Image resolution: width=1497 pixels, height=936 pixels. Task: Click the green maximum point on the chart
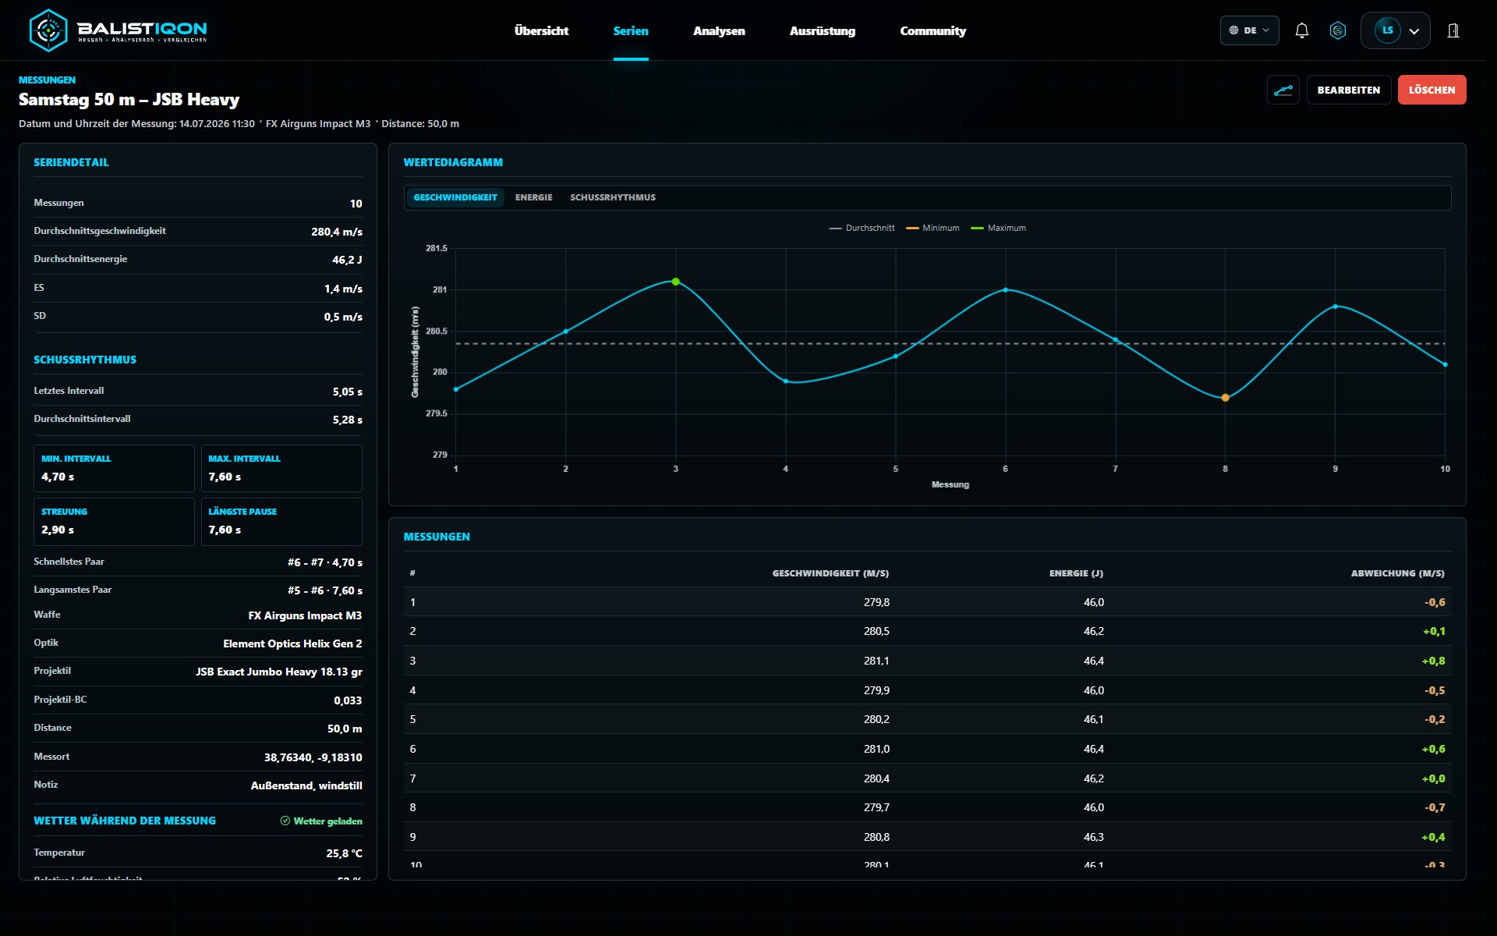click(x=675, y=282)
